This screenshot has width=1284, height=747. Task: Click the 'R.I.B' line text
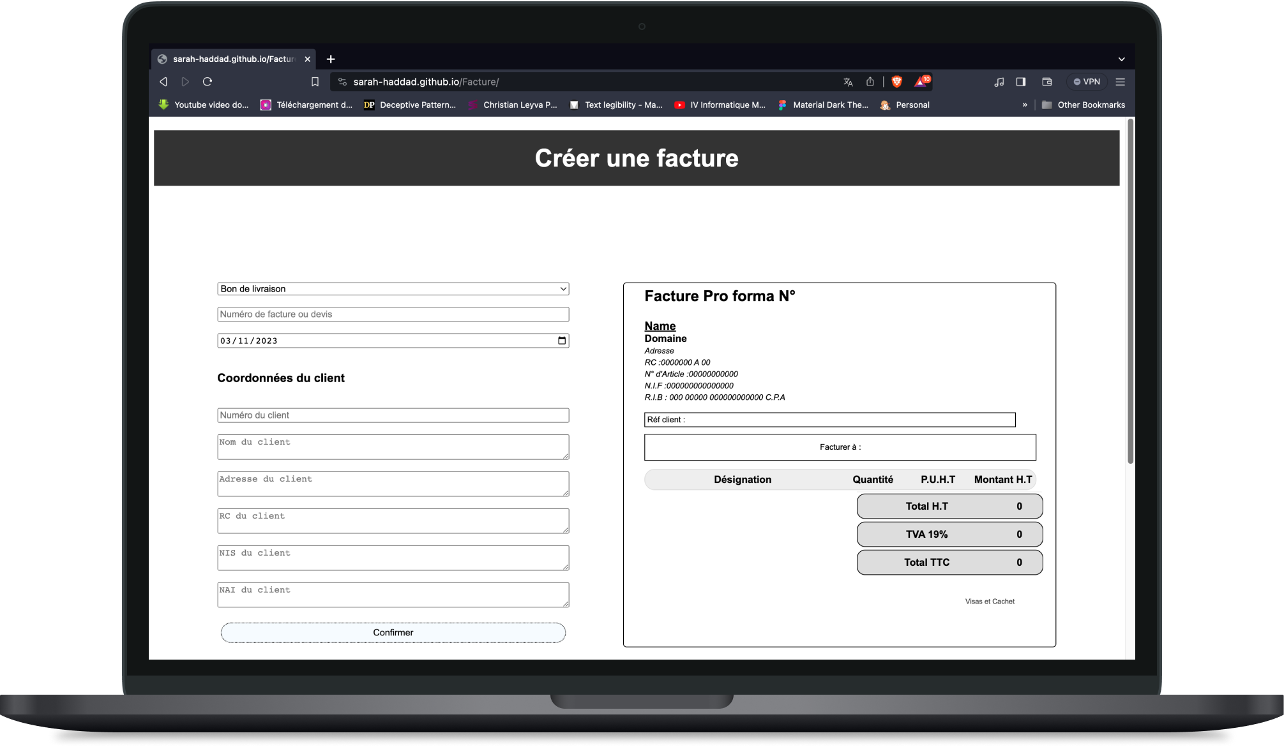point(715,397)
